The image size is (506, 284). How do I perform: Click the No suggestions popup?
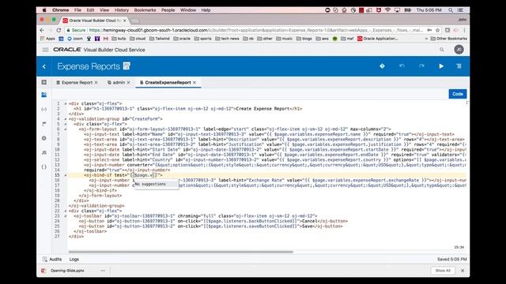click(157, 184)
